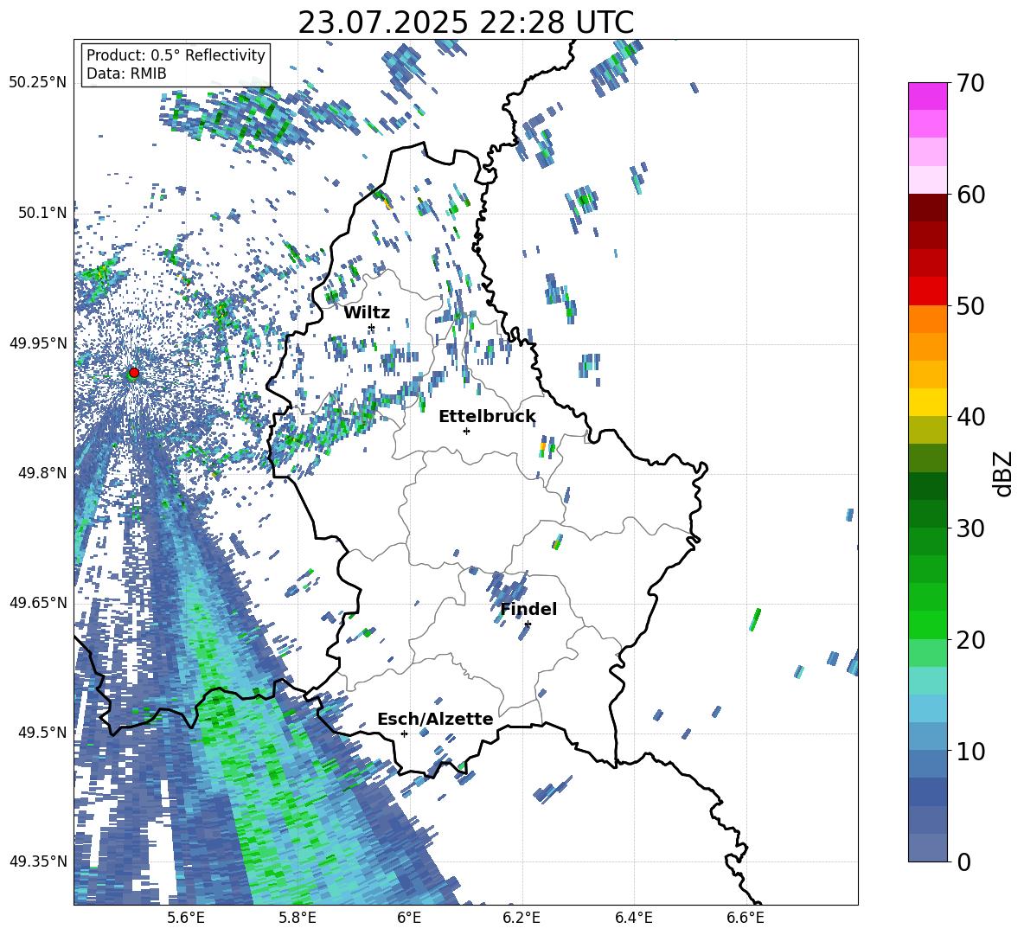
Task: Click the Wiltz city label
Action: coord(367,313)
